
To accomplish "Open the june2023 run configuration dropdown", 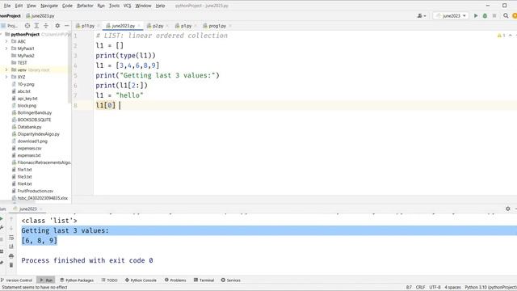I will (x=451, y=15).
